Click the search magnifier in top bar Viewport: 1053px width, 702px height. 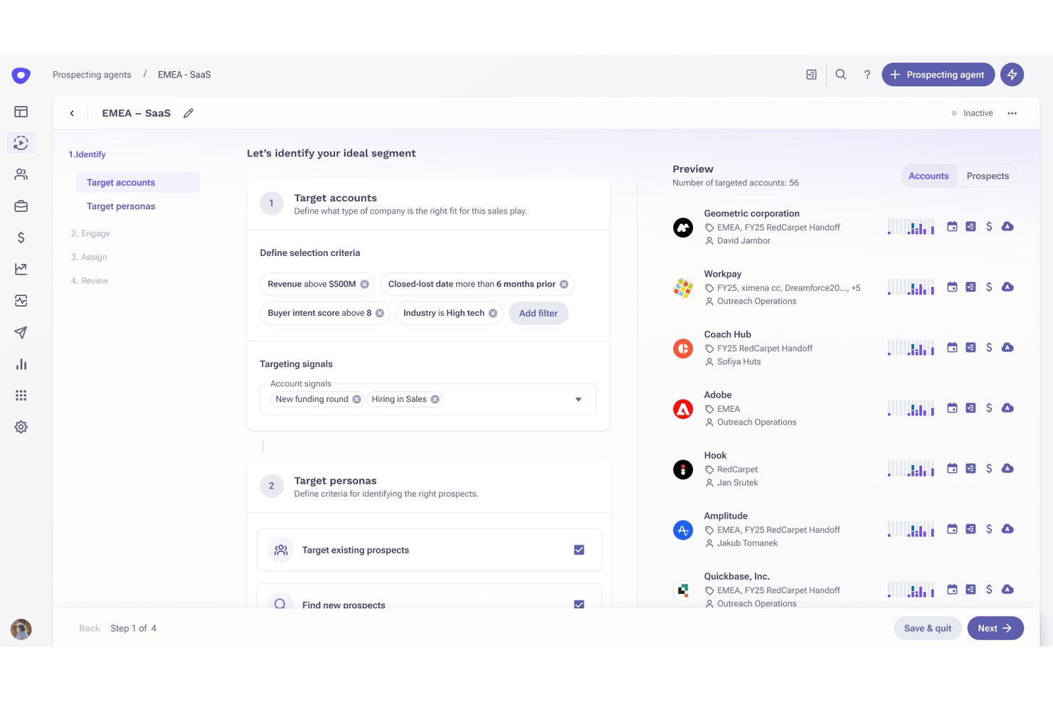(x=840, y=74)
